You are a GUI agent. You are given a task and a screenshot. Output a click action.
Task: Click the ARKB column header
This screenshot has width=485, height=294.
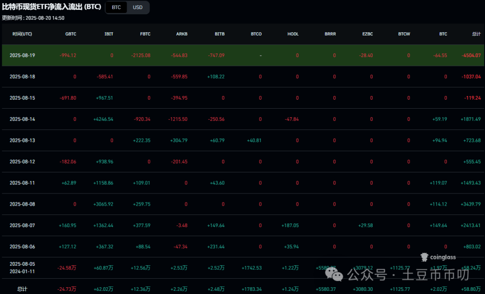coord(182,34)
